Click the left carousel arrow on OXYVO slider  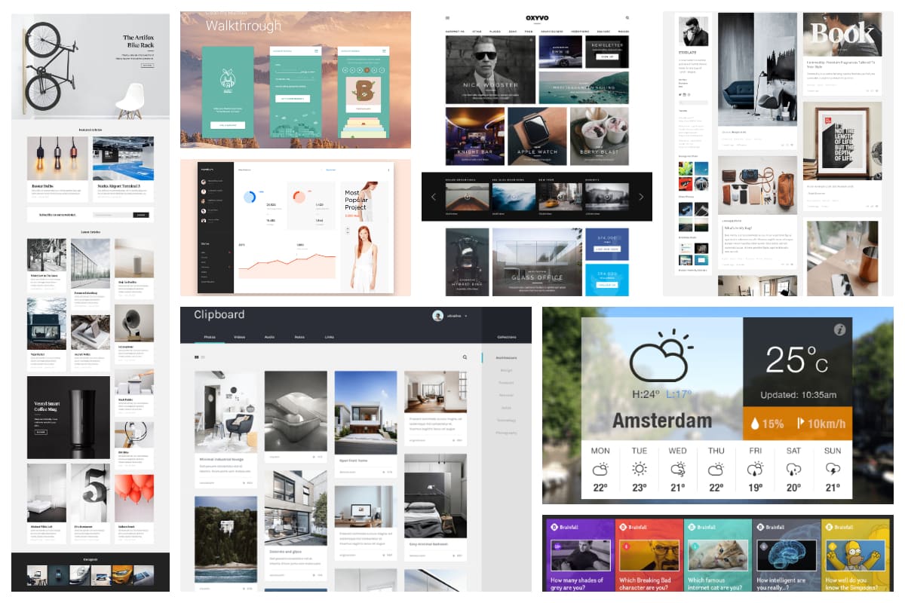pyautogui.click(x=433, y=197)
